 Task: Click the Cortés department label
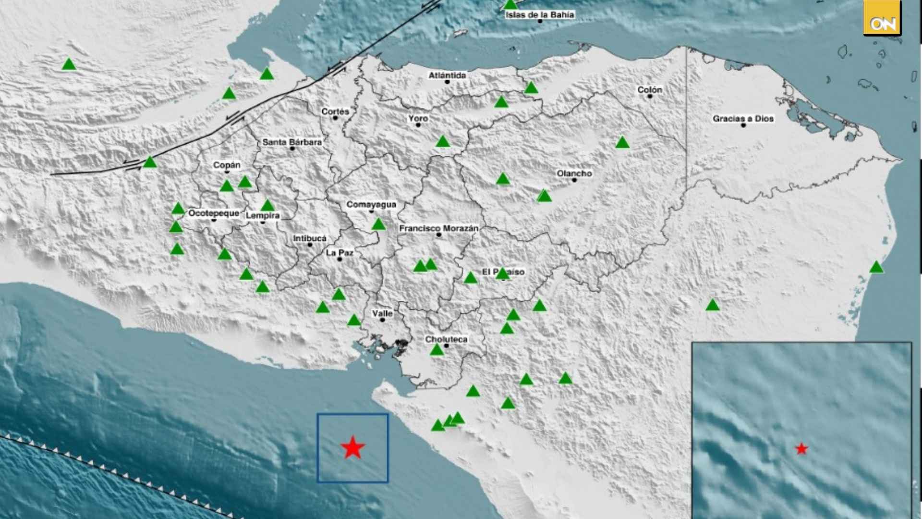pyautogui.click(x=335, y=111)
